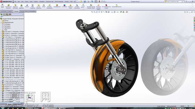This screenshot has width=195, height=109.
Task: Open Section Properties
Action: (x=38, y=6)
